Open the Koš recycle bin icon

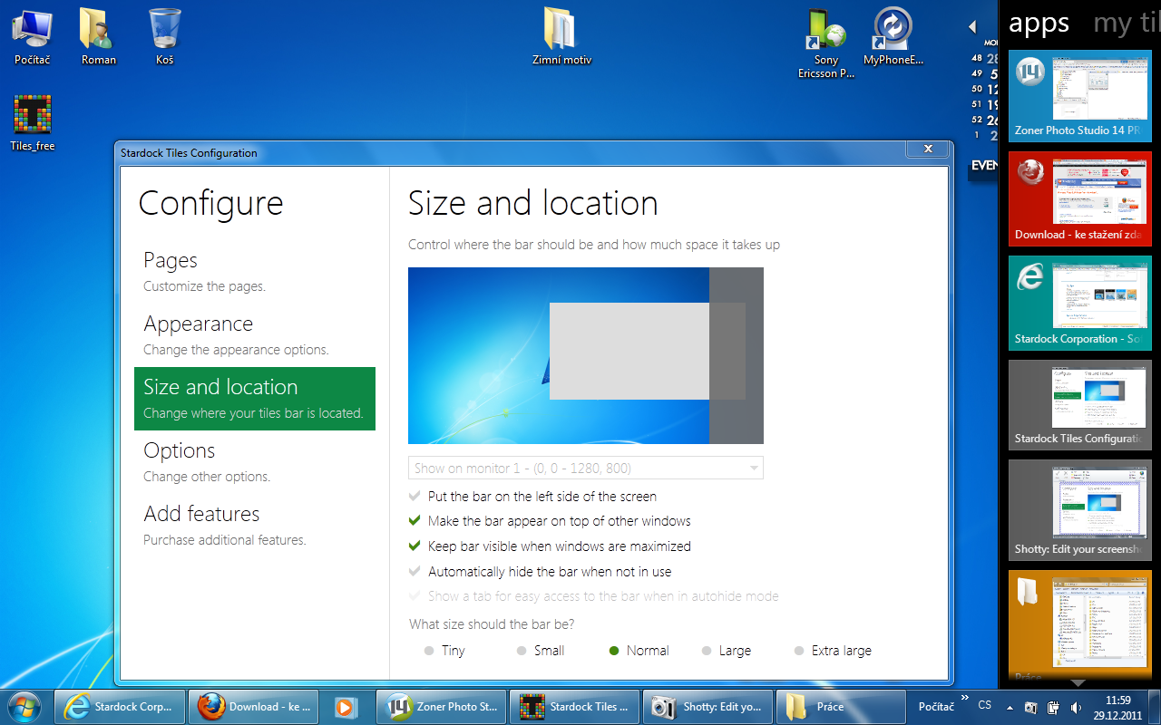click(164, 36)
